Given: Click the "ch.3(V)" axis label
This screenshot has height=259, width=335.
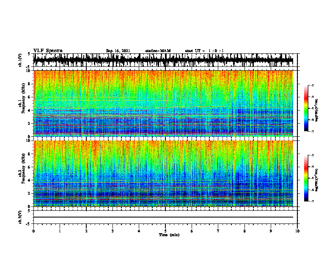Looking at the screenshot, I should coord(20,218).
